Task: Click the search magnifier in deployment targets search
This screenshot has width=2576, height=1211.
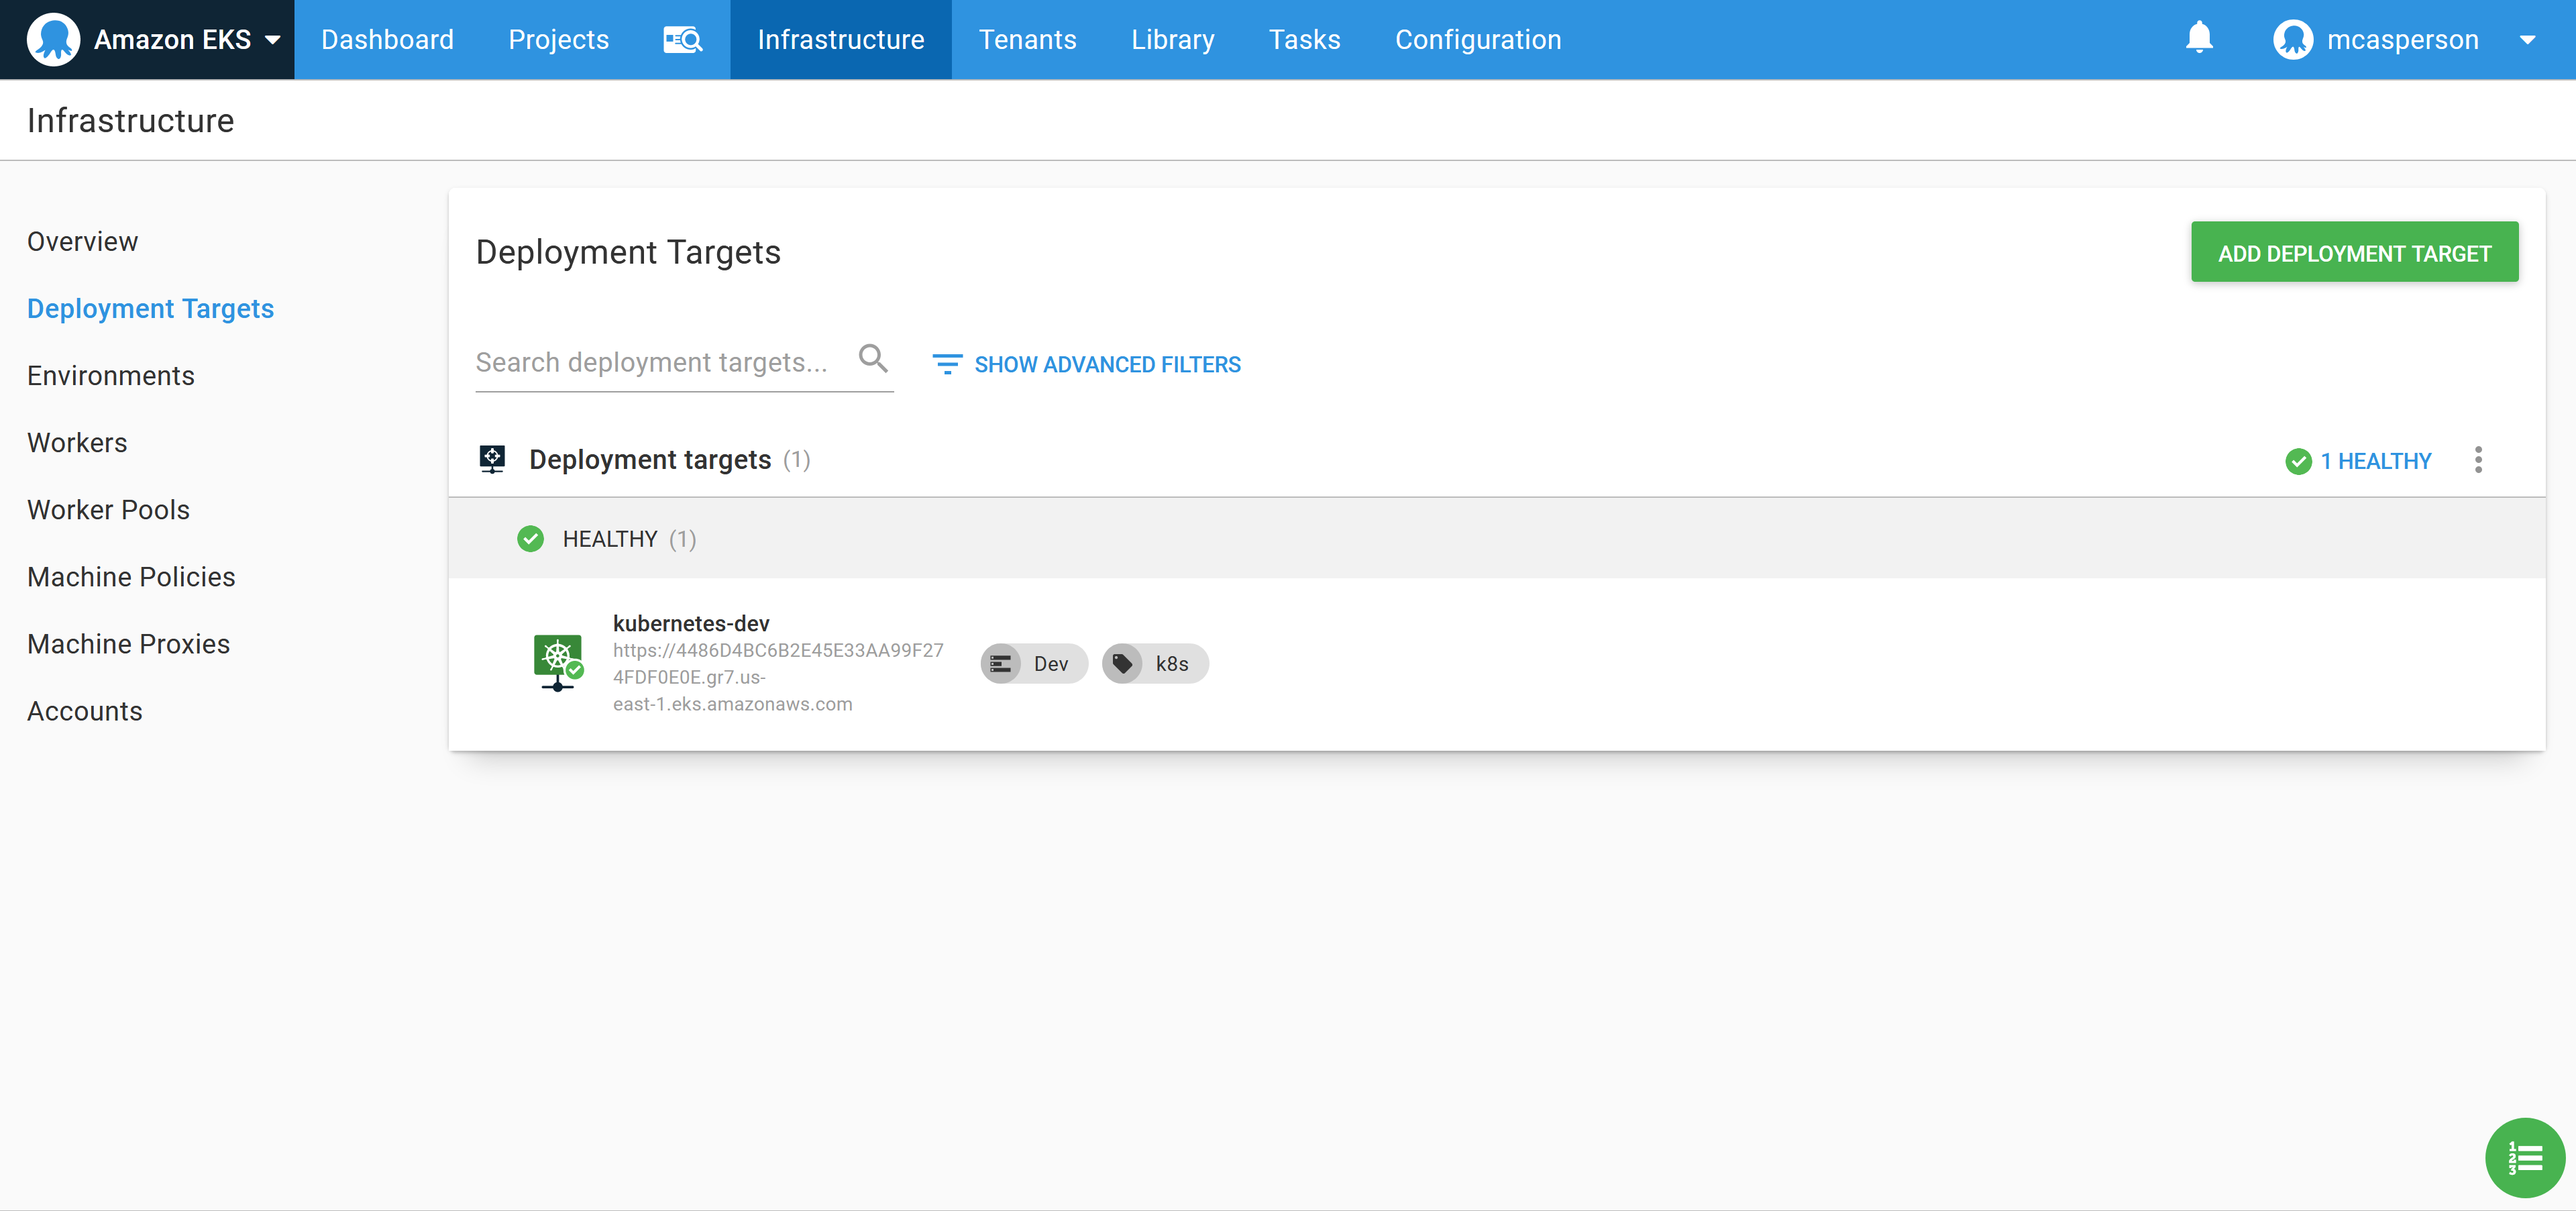Action: (873, 358)
